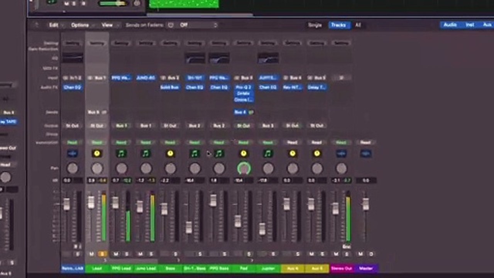
Task: Solo the Bass channel
Action: (176, 254)
